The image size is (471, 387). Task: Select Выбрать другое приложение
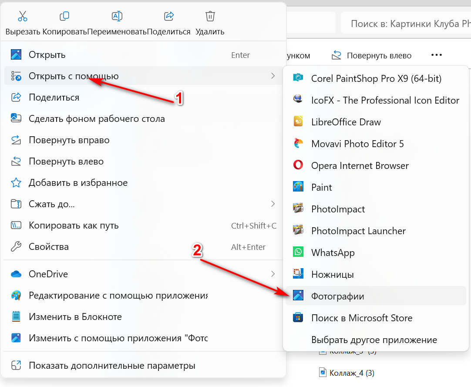pos(376,340)
